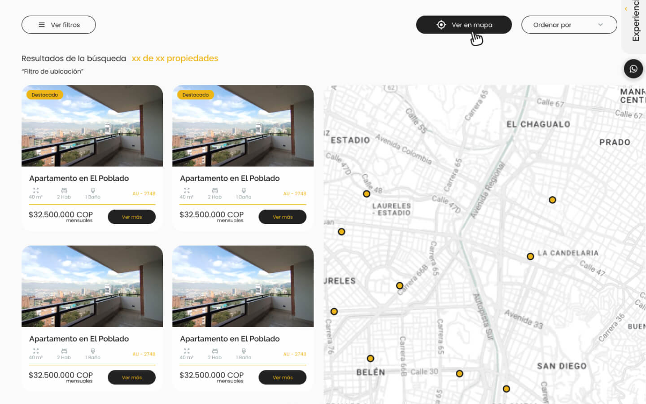Click Ver más on bottom-left apartment card

pos(131,378)
